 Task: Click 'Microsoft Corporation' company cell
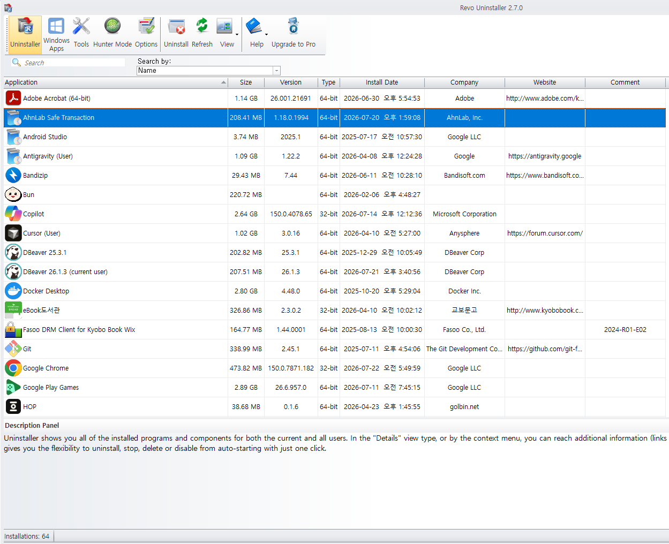464,214
